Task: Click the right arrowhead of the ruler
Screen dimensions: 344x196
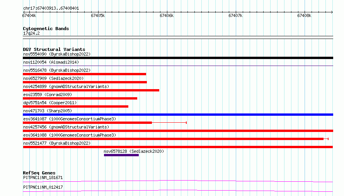Action: click(332, 12)
